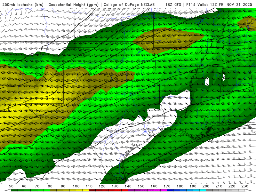Viewport: 256px width, 192px height.
Task: Click the 150 label on the color scale
Action: coord(141,186)
